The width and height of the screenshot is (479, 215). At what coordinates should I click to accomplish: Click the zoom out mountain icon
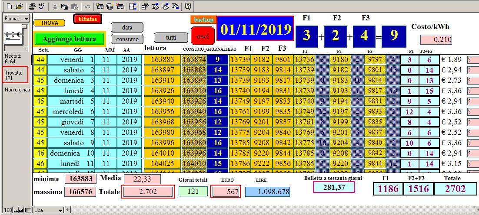16,210
